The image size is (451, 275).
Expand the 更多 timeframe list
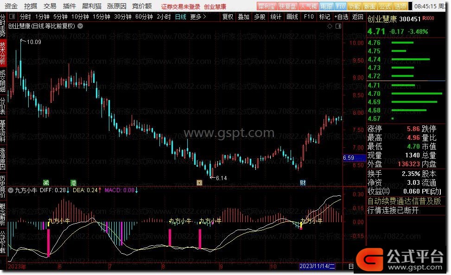[198, 17]
